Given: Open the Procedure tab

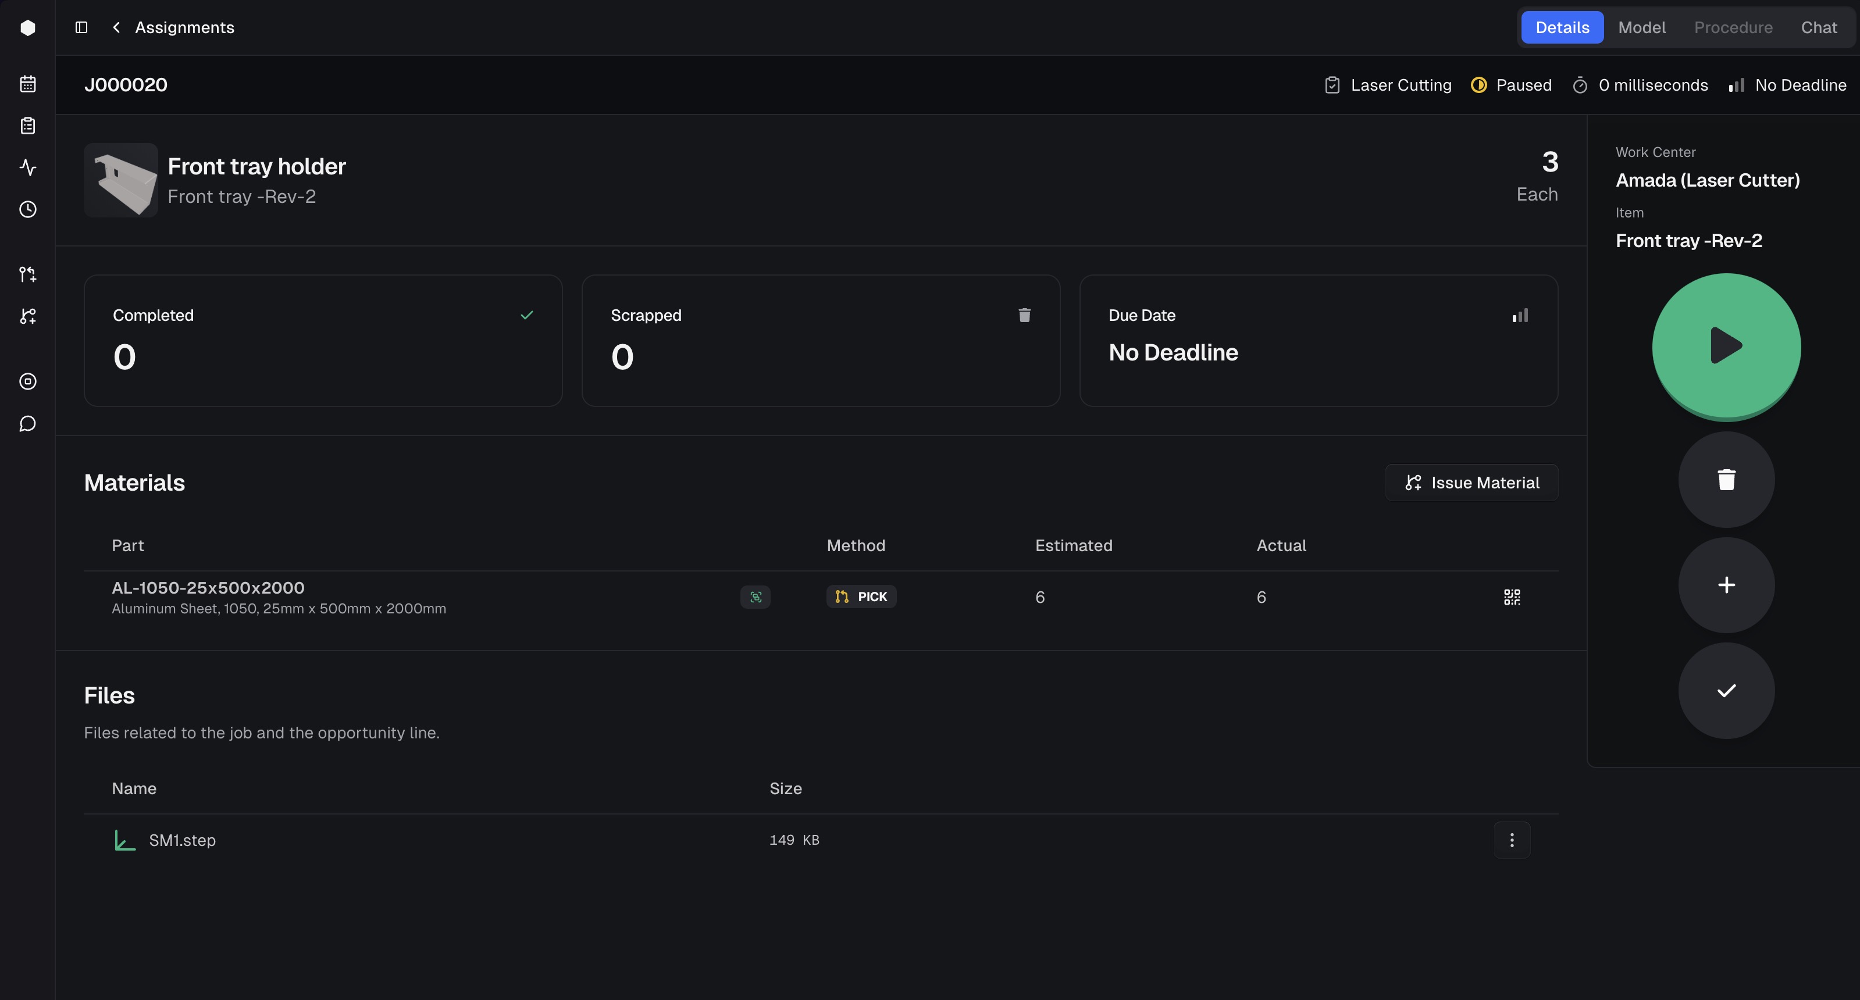Looking at the screenshot, I should (x=1734, y=27).
